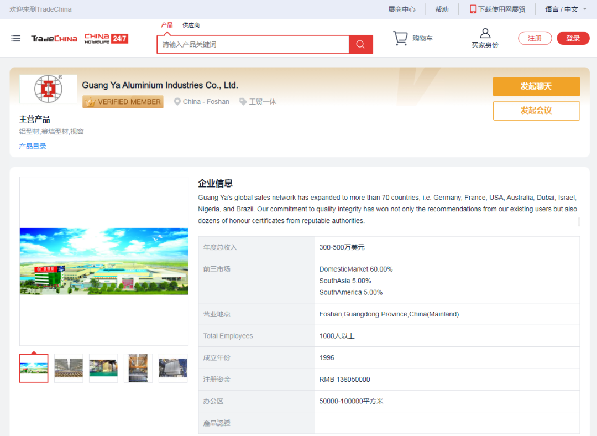The width and height of the screenshot is (597, 436).
Task: Switch to the 供应商 search tab
Action: pyautogui.click(x=191, y=25)
